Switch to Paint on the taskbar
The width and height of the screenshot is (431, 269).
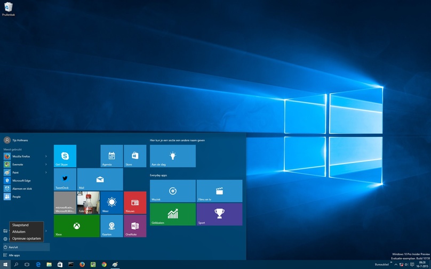click(115, 265)
